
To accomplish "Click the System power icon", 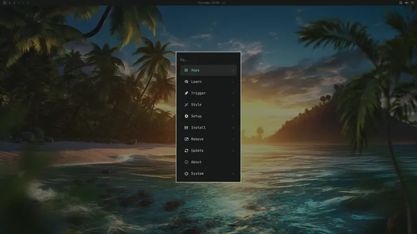I will 186,174.
